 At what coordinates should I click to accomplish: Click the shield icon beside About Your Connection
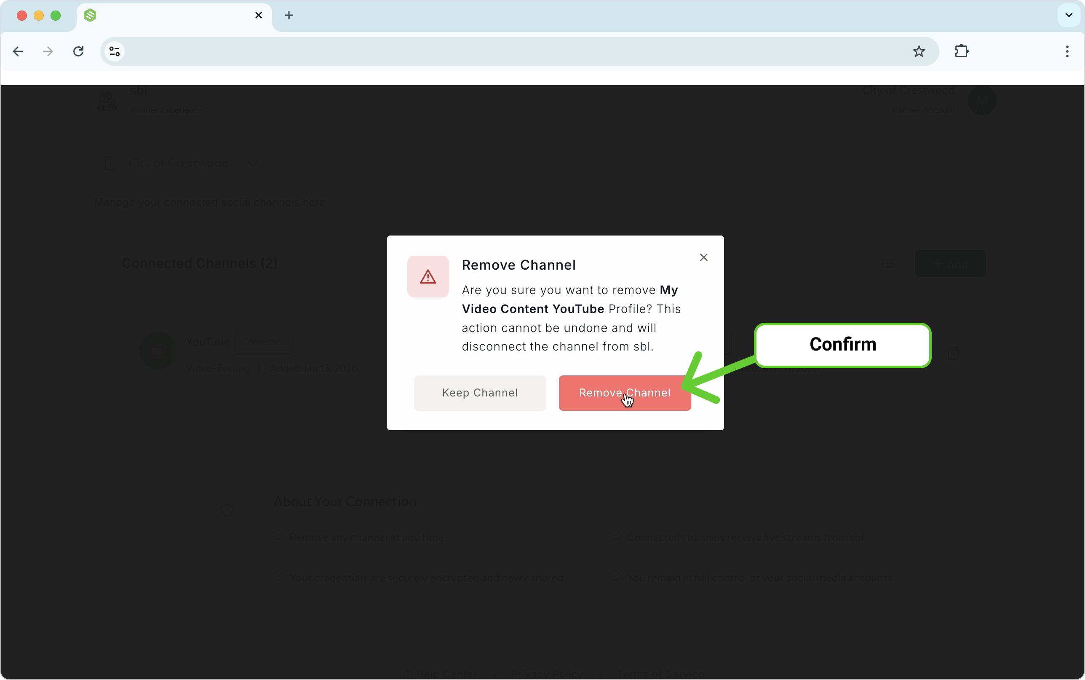point(227,509)
